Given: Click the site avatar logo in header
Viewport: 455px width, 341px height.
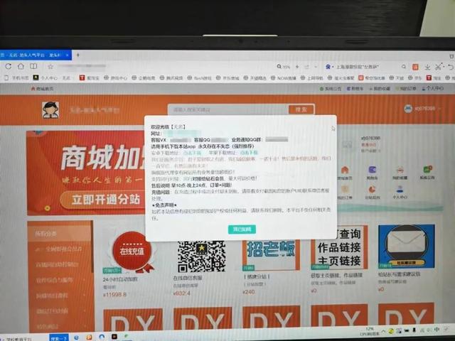Looking at the screenshot, I should pyautogui.click(x=50, y=110).
